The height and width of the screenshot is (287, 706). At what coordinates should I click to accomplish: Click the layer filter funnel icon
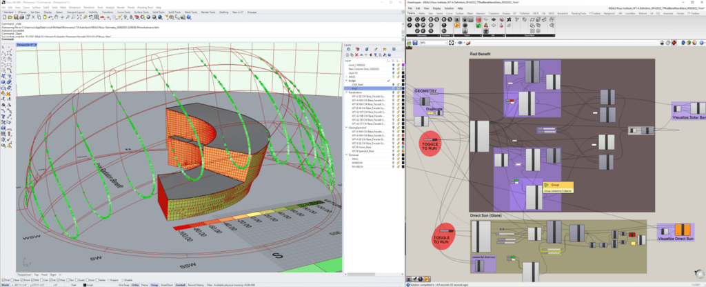375,55
